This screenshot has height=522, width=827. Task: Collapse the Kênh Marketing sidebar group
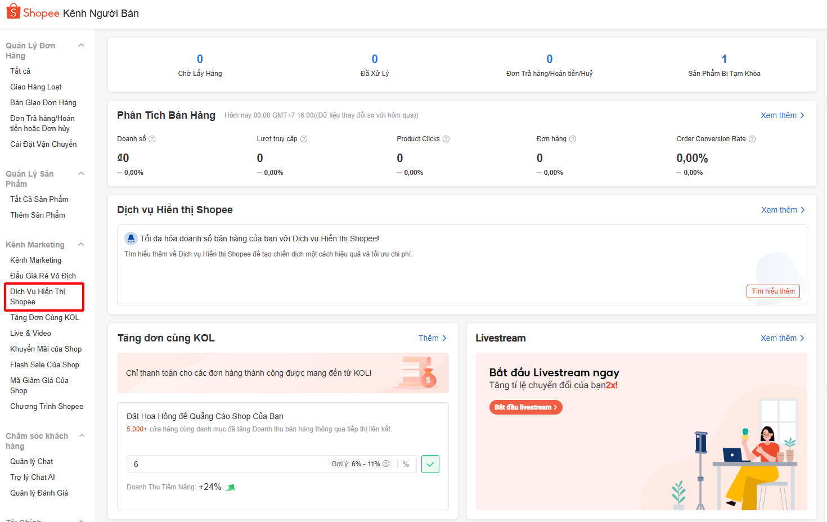pyautogui.click(x=81, y=245)
